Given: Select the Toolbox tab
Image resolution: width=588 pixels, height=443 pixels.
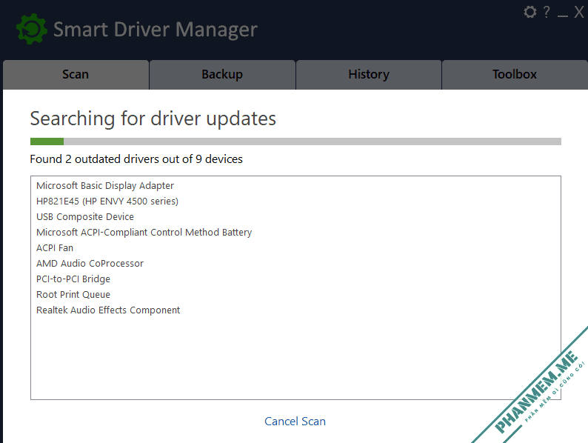Looking at the screenshot, I should coord(515,75).
